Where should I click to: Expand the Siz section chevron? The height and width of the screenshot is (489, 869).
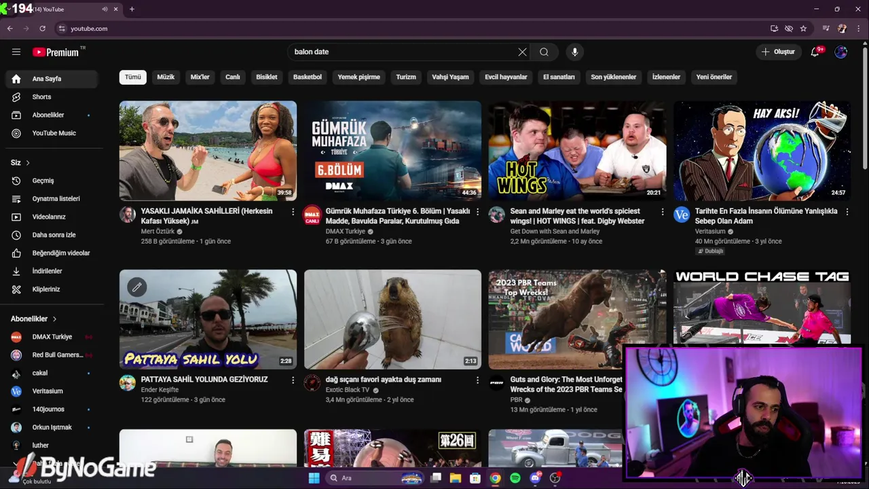(28, 163)
